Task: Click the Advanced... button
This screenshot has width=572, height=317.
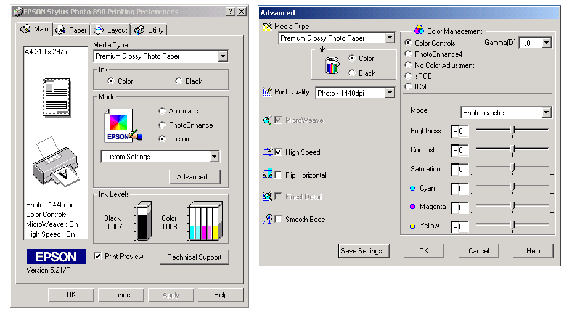Action: point(194,177)
